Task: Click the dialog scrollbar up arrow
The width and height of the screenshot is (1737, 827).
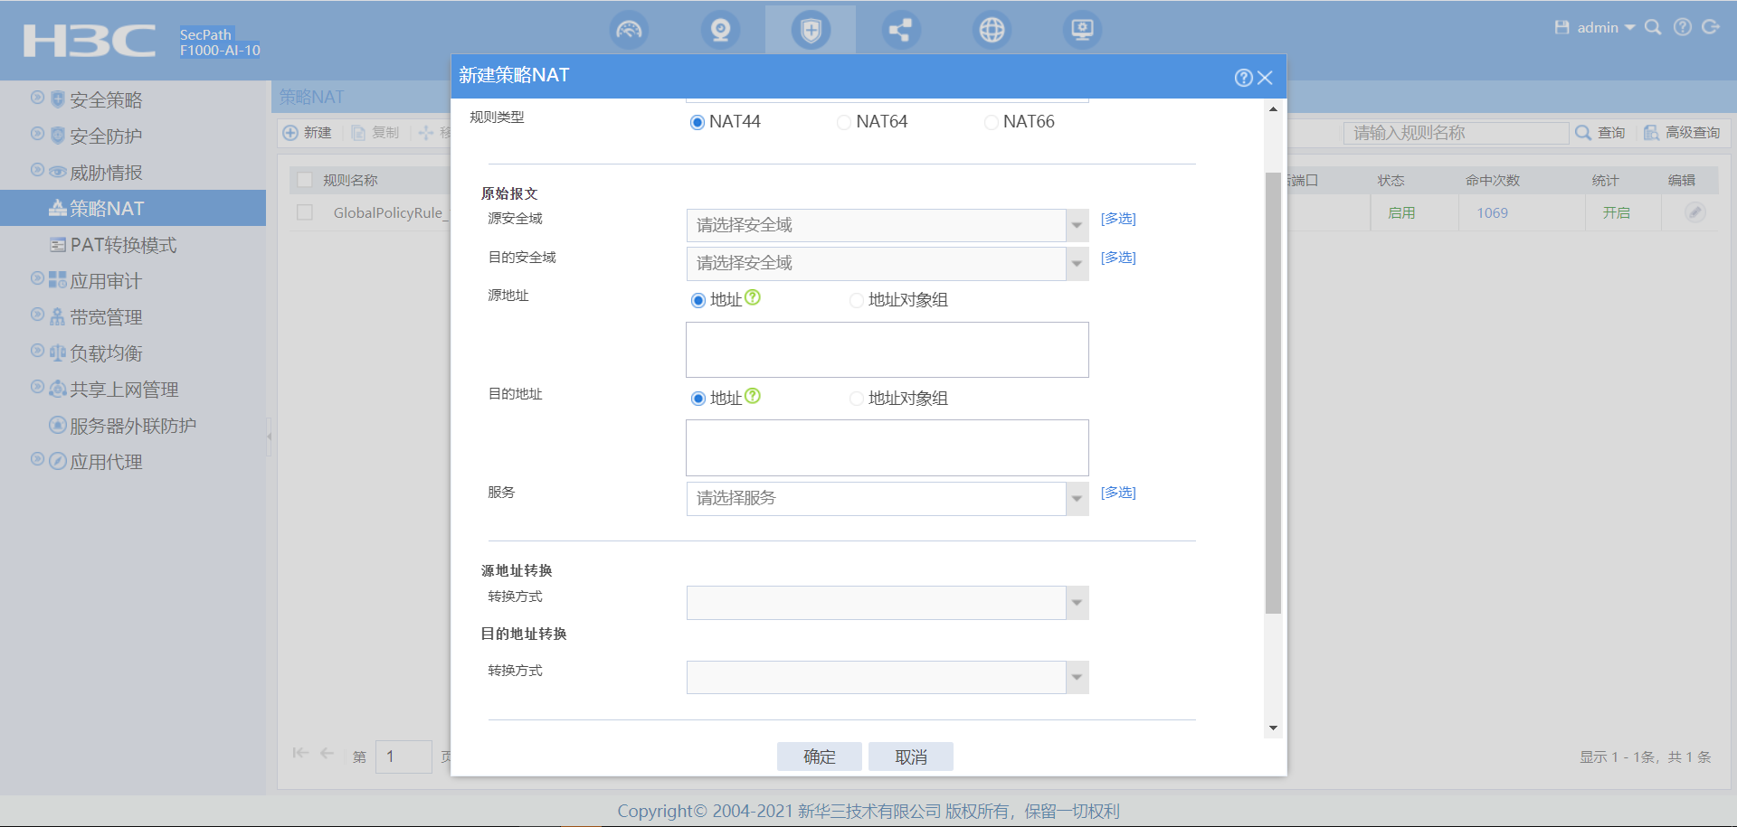Action: tap(1273, 109)
